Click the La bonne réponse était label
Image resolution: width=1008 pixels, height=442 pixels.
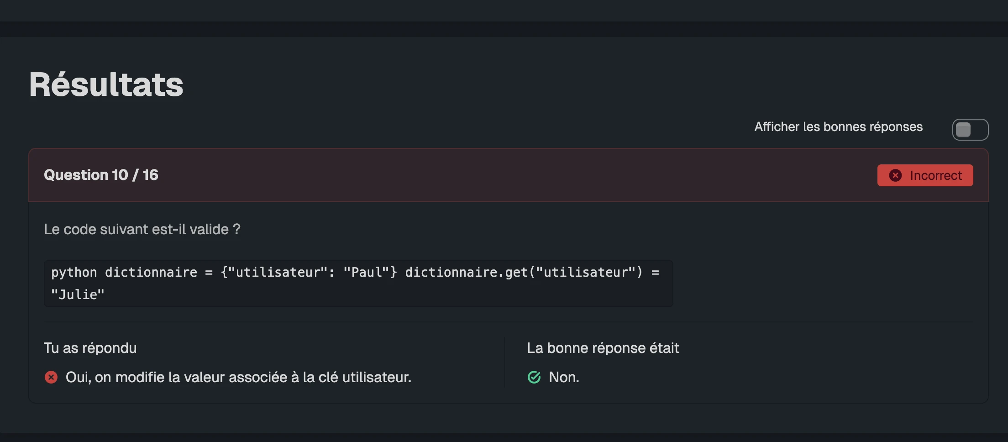point(603,348)
